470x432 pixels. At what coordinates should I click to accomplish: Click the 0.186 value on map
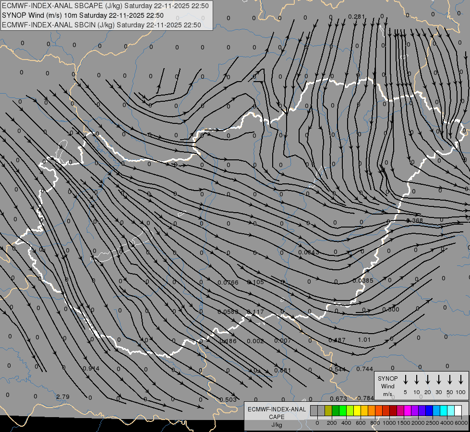click(x=228, y=341)
